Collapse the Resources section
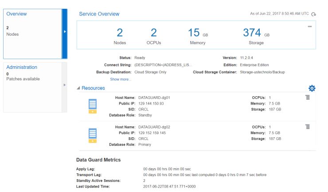 [x=78, y=88]
